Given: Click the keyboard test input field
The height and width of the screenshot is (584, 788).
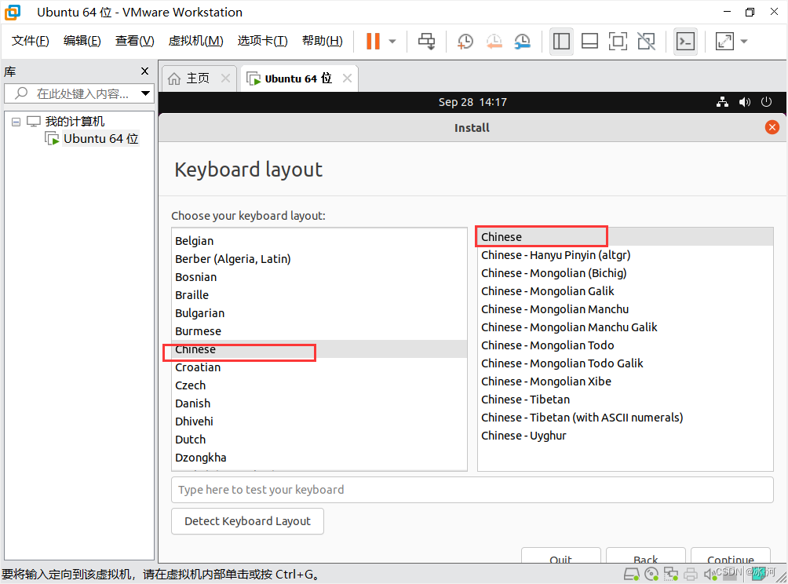Looking at the screenshot, I should tap(472, 490).
